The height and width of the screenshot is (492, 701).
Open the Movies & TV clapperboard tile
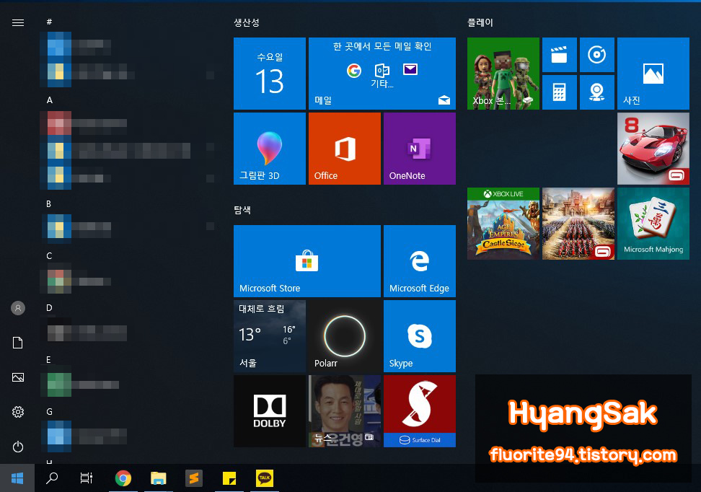(x=560, y=55)
